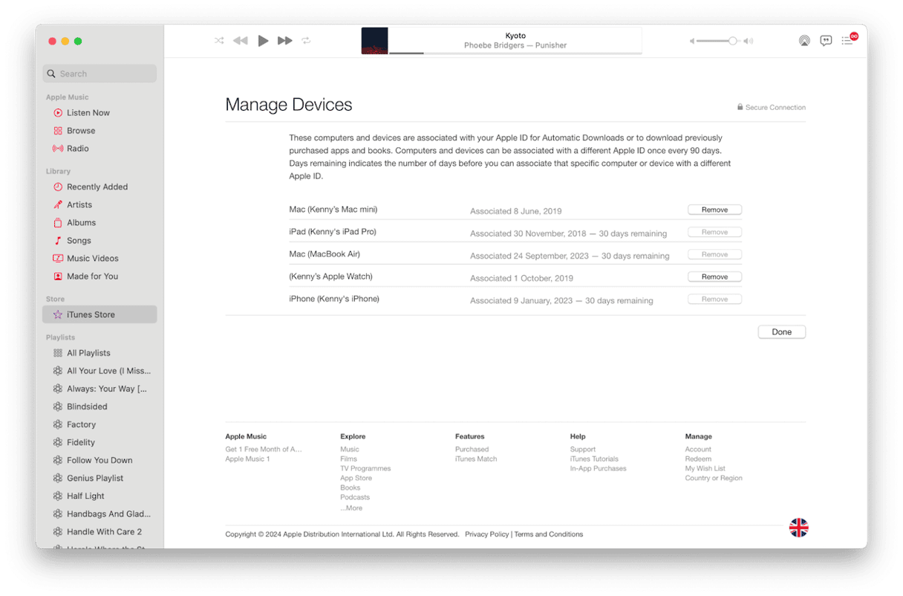This screenshot has width=903, height=596.
Task: Open Purchased link
Action: tap(472, 449)
